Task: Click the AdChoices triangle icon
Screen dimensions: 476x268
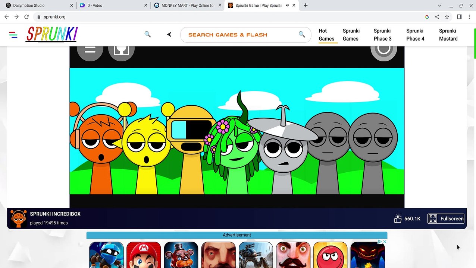Action: click(380, 242)
